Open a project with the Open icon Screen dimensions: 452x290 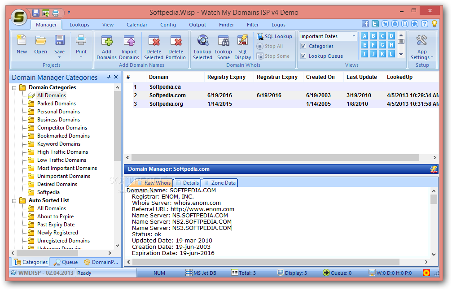click(x=41, y=44)
